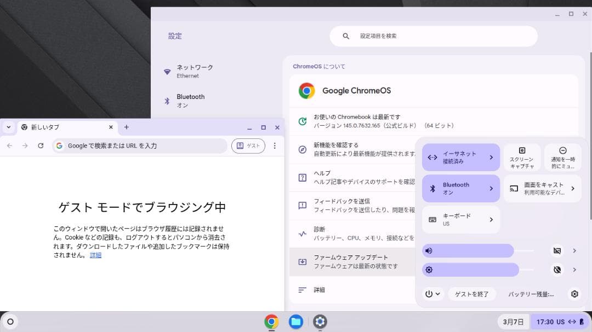592x332 pixels.
Task: Click the 17:30 status tray
Action: pos(560,322)
